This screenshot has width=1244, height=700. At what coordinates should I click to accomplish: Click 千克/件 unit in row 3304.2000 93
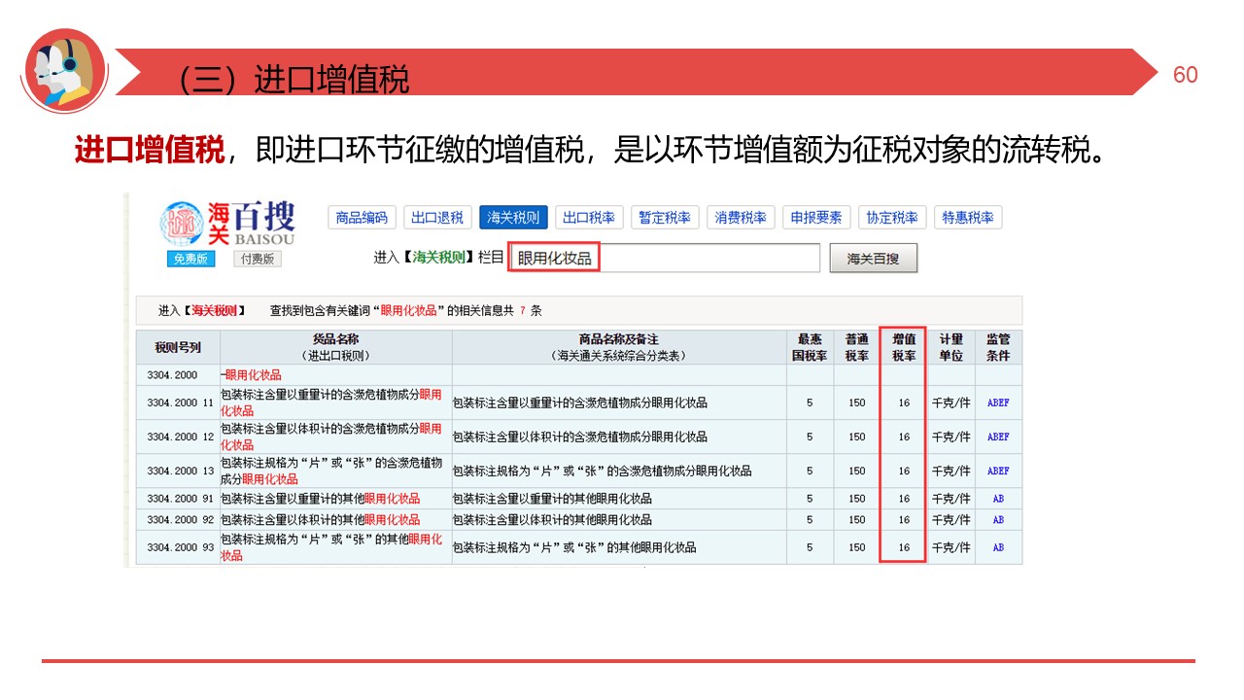coord(950,547)
